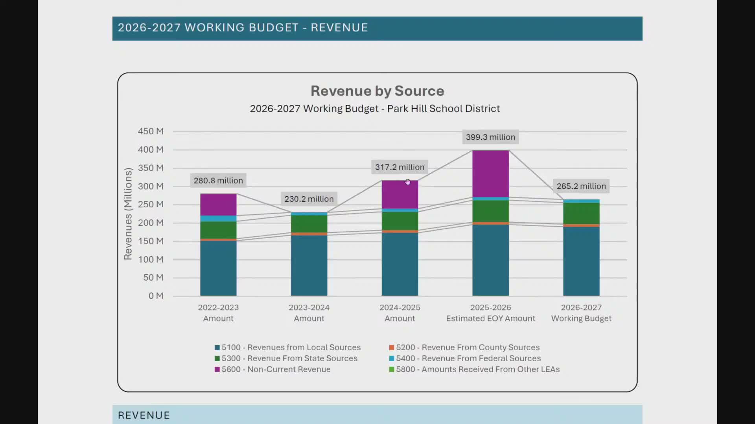Click the blue local sources segment of 2026-2027 bar
Screen dimensions: 755x424
(x=581, y=261)
